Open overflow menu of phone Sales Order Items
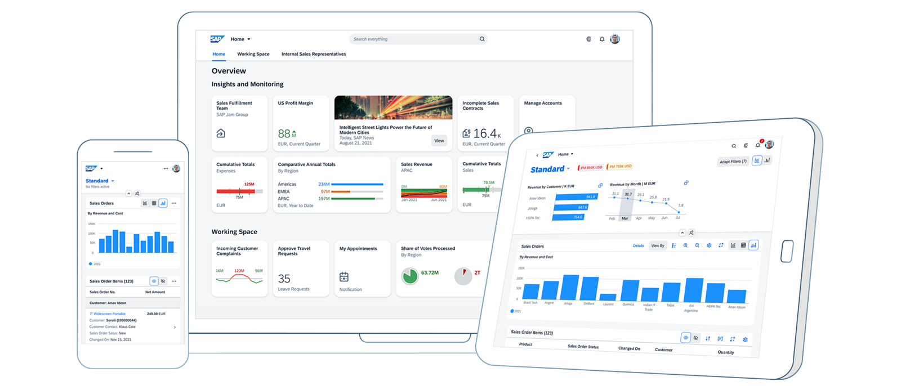The width and height of the screenshot is (901, 386). 174,281
